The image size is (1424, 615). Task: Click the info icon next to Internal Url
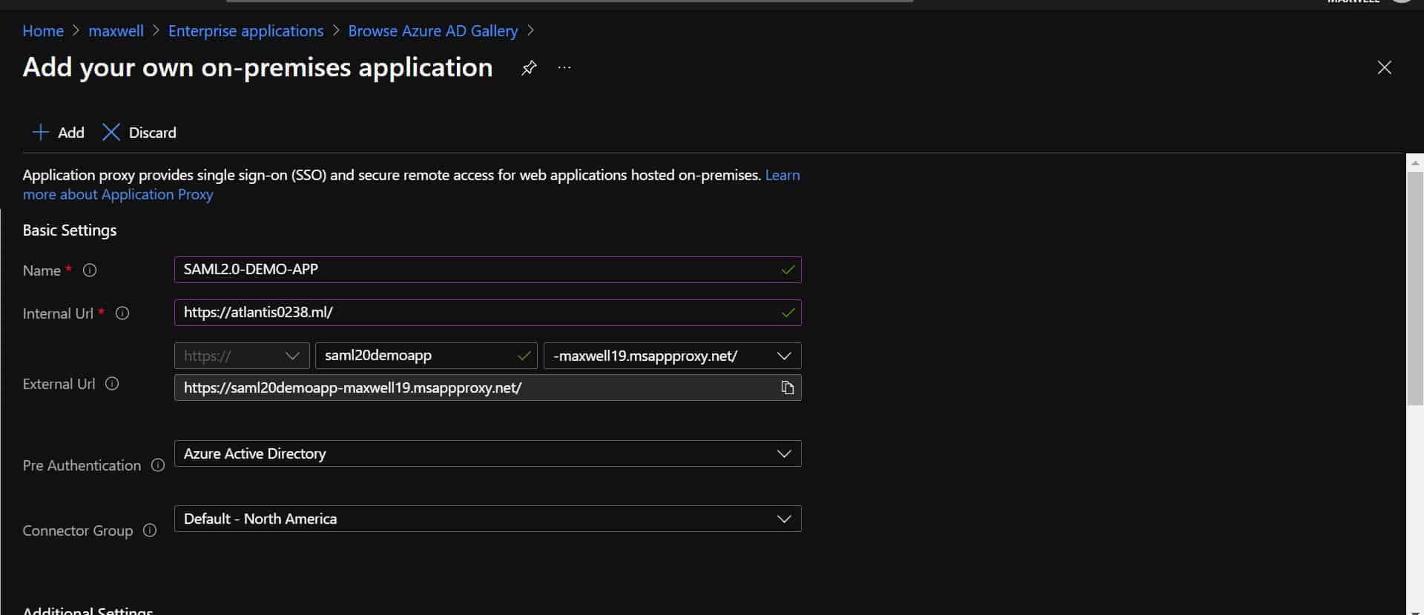click(x=122, y=313)
